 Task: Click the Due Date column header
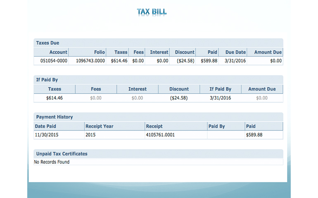(235, 52)
